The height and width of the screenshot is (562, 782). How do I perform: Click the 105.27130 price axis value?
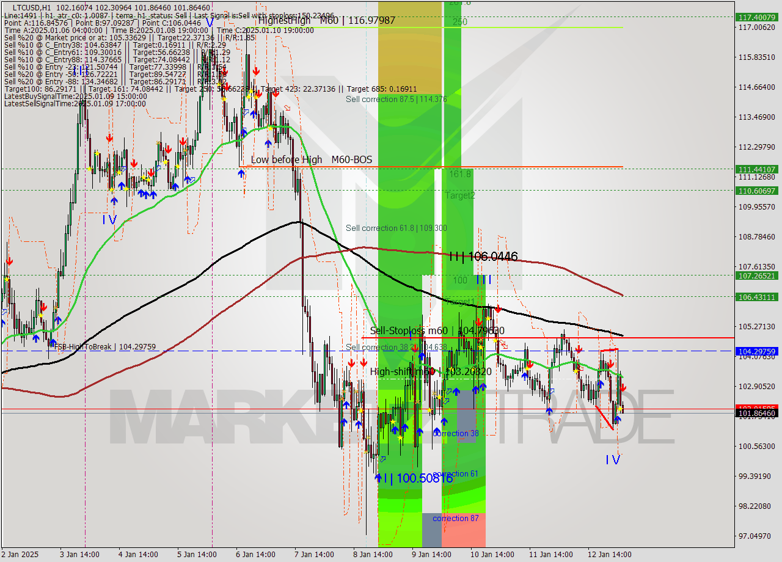(757, 326)
